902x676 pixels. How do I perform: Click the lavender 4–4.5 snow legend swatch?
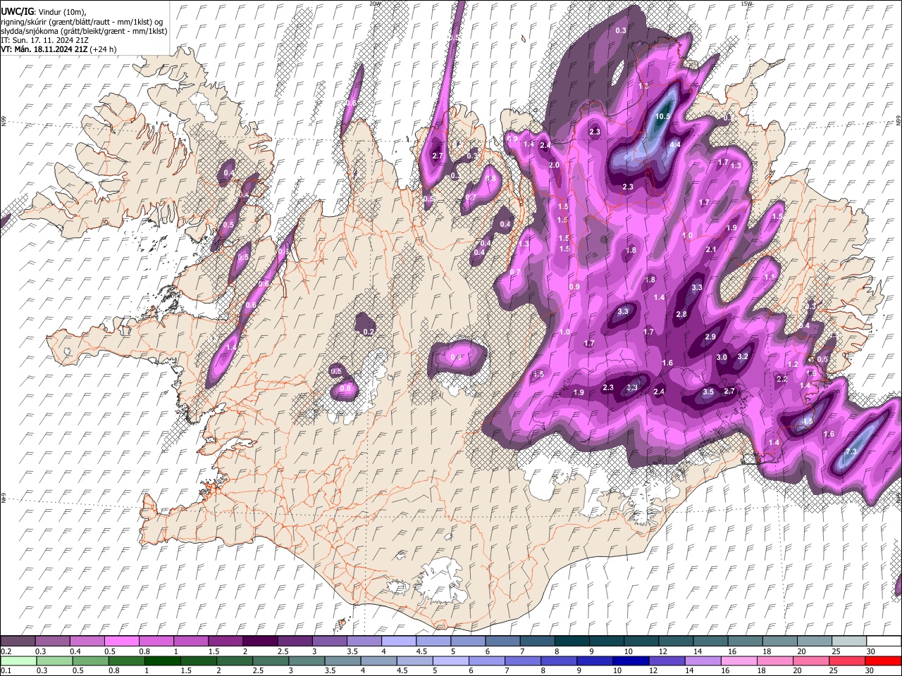click(397, 641)
